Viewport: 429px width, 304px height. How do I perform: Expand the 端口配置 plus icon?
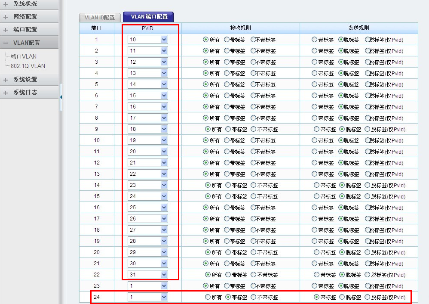(6, 30)
